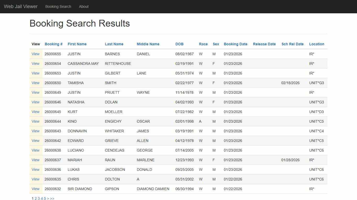Jump to the last results page
The height and width of the screenshot is (200, 357).
tap(52, 198)
